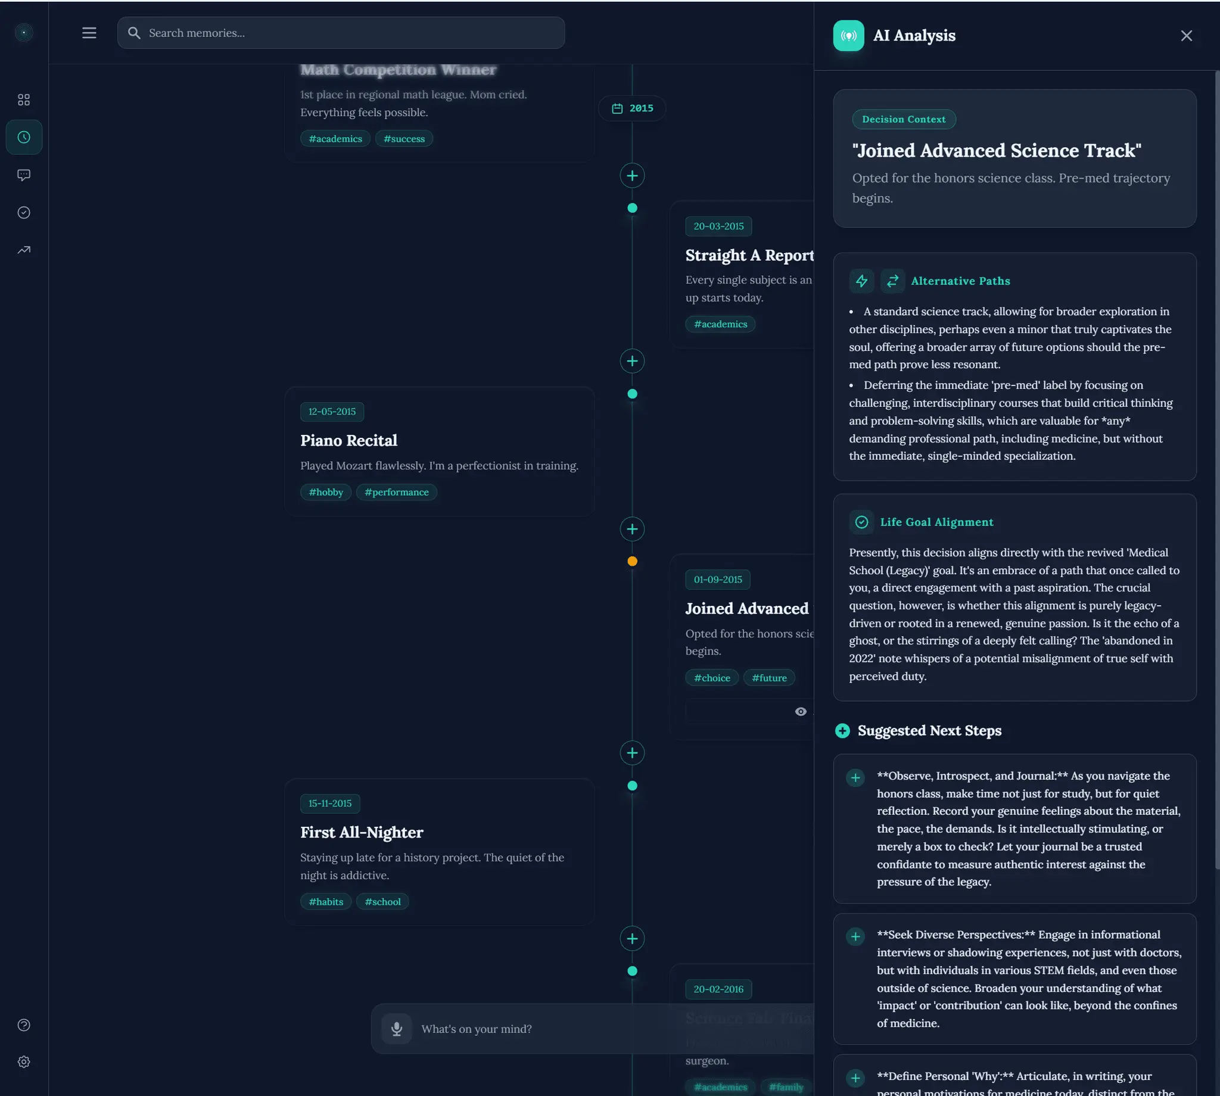
Task: Add memory below First All-Nighter
Action: tap(632, 938)
